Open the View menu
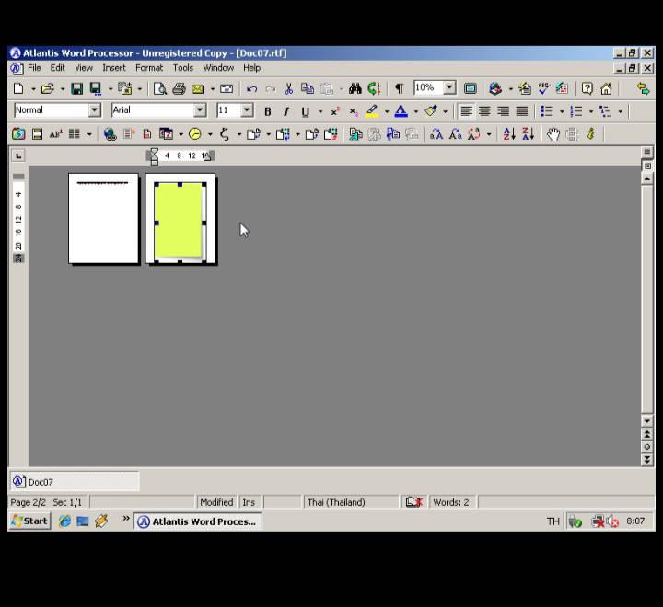 tap(84, 68)
